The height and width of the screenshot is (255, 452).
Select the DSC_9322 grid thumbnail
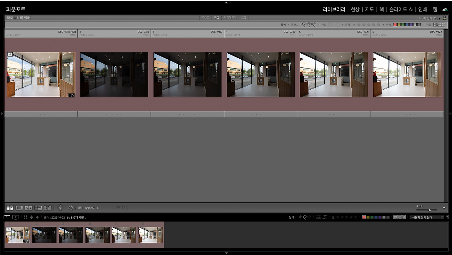(x=407, y=75)
